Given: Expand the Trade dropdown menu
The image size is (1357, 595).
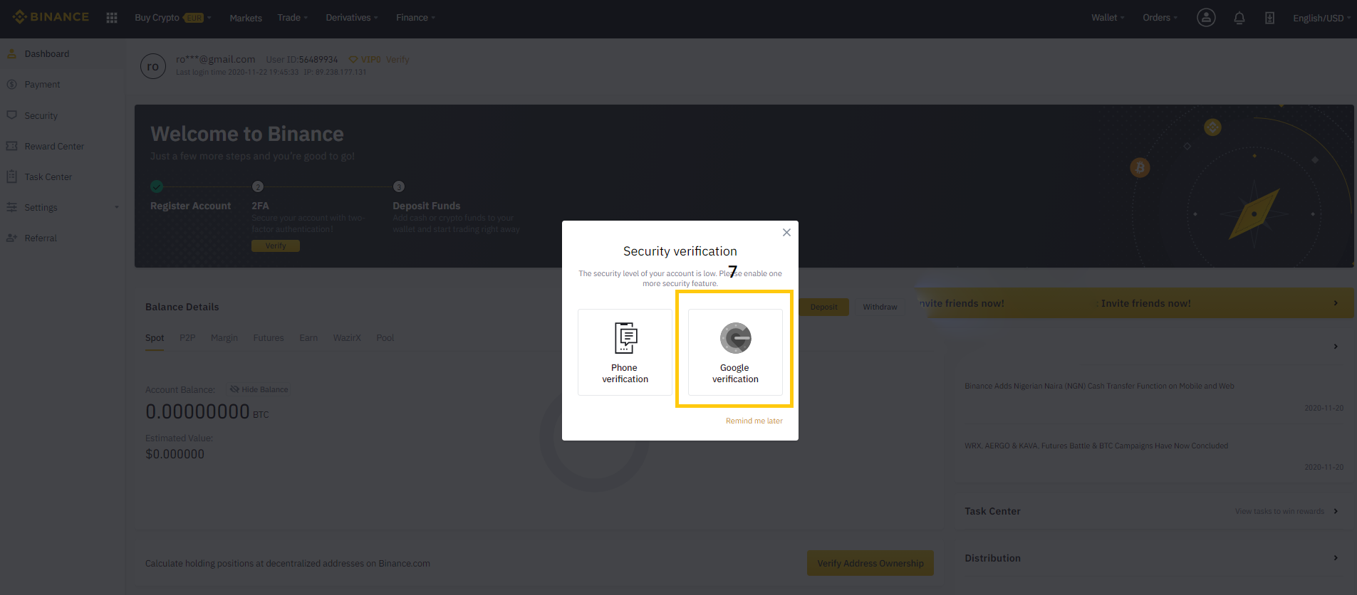Looking at the screenshot, I should (293, 18).
